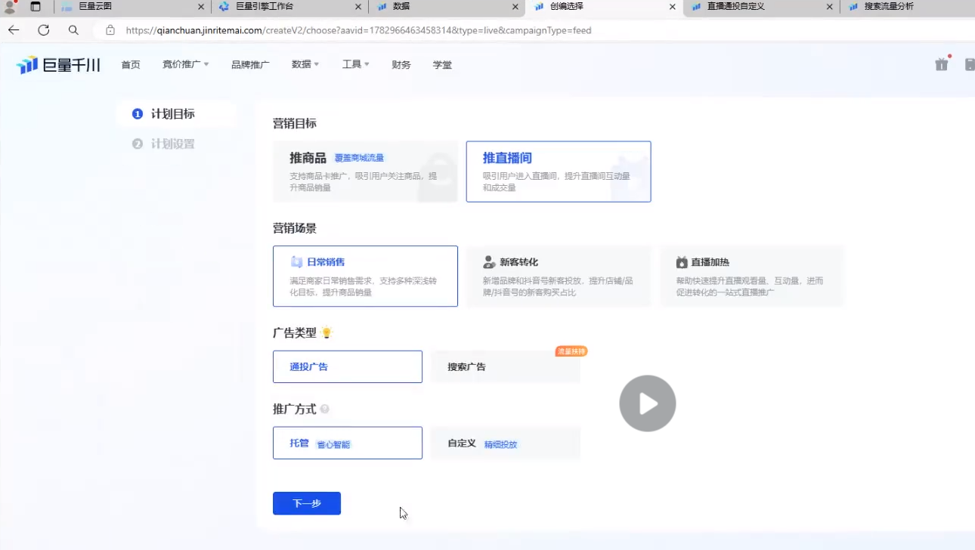
Task: Select 自定义 promotion method
Action: point(505,443)
